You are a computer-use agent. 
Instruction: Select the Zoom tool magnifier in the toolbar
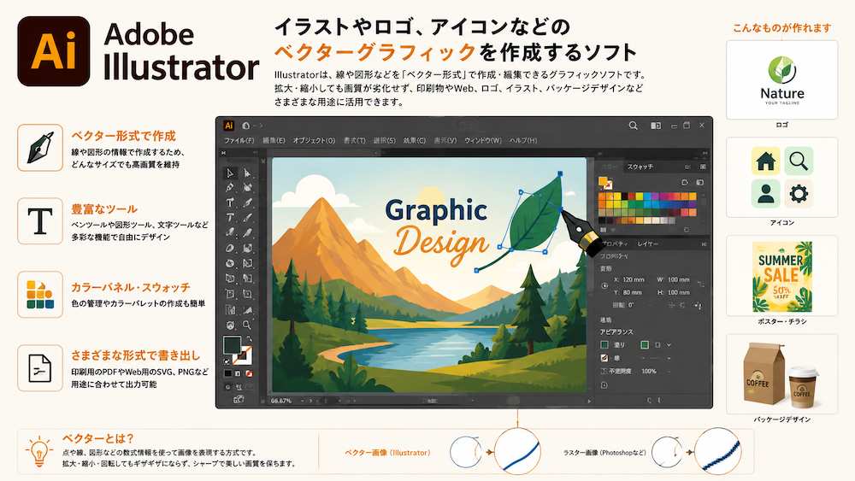pos(246,325)
